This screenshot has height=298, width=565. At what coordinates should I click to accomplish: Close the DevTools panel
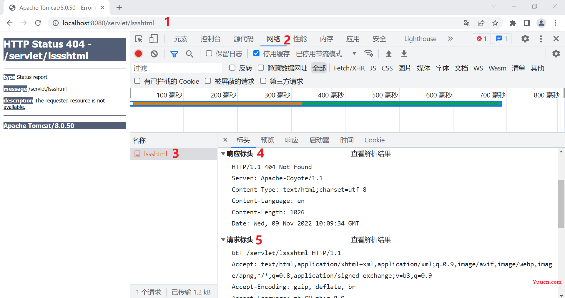tap(556, 39)
